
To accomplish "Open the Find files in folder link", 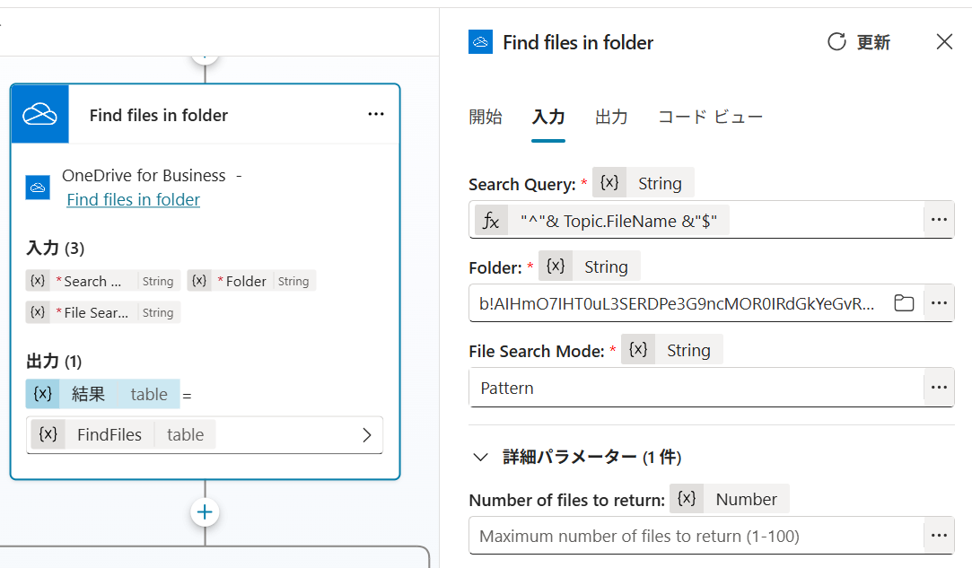I will [x=133, y=200].
